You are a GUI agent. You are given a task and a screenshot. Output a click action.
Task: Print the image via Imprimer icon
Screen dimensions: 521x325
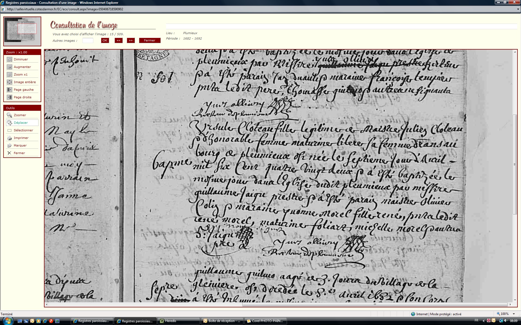coord(9,138)
